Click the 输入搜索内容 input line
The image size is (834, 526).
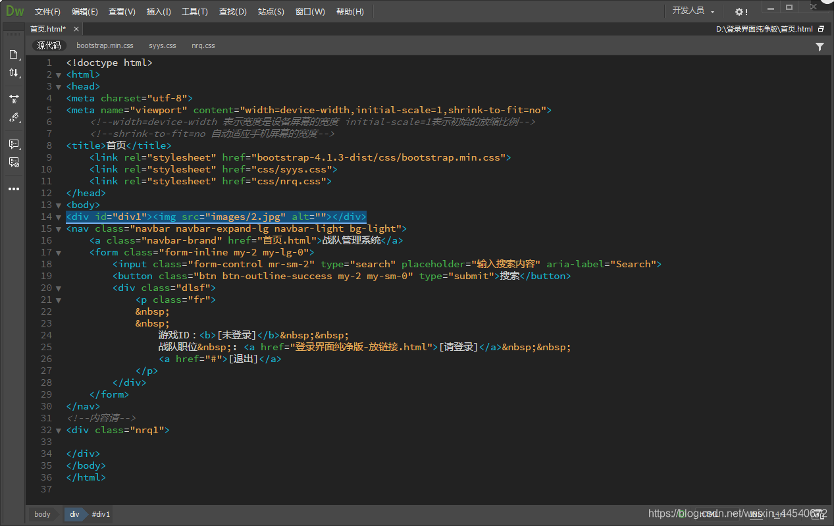(x=387, y=264)
